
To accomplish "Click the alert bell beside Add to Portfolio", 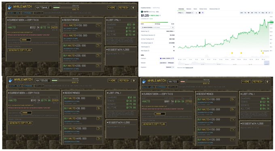I will pyautogui.click(x=173, y=28).
